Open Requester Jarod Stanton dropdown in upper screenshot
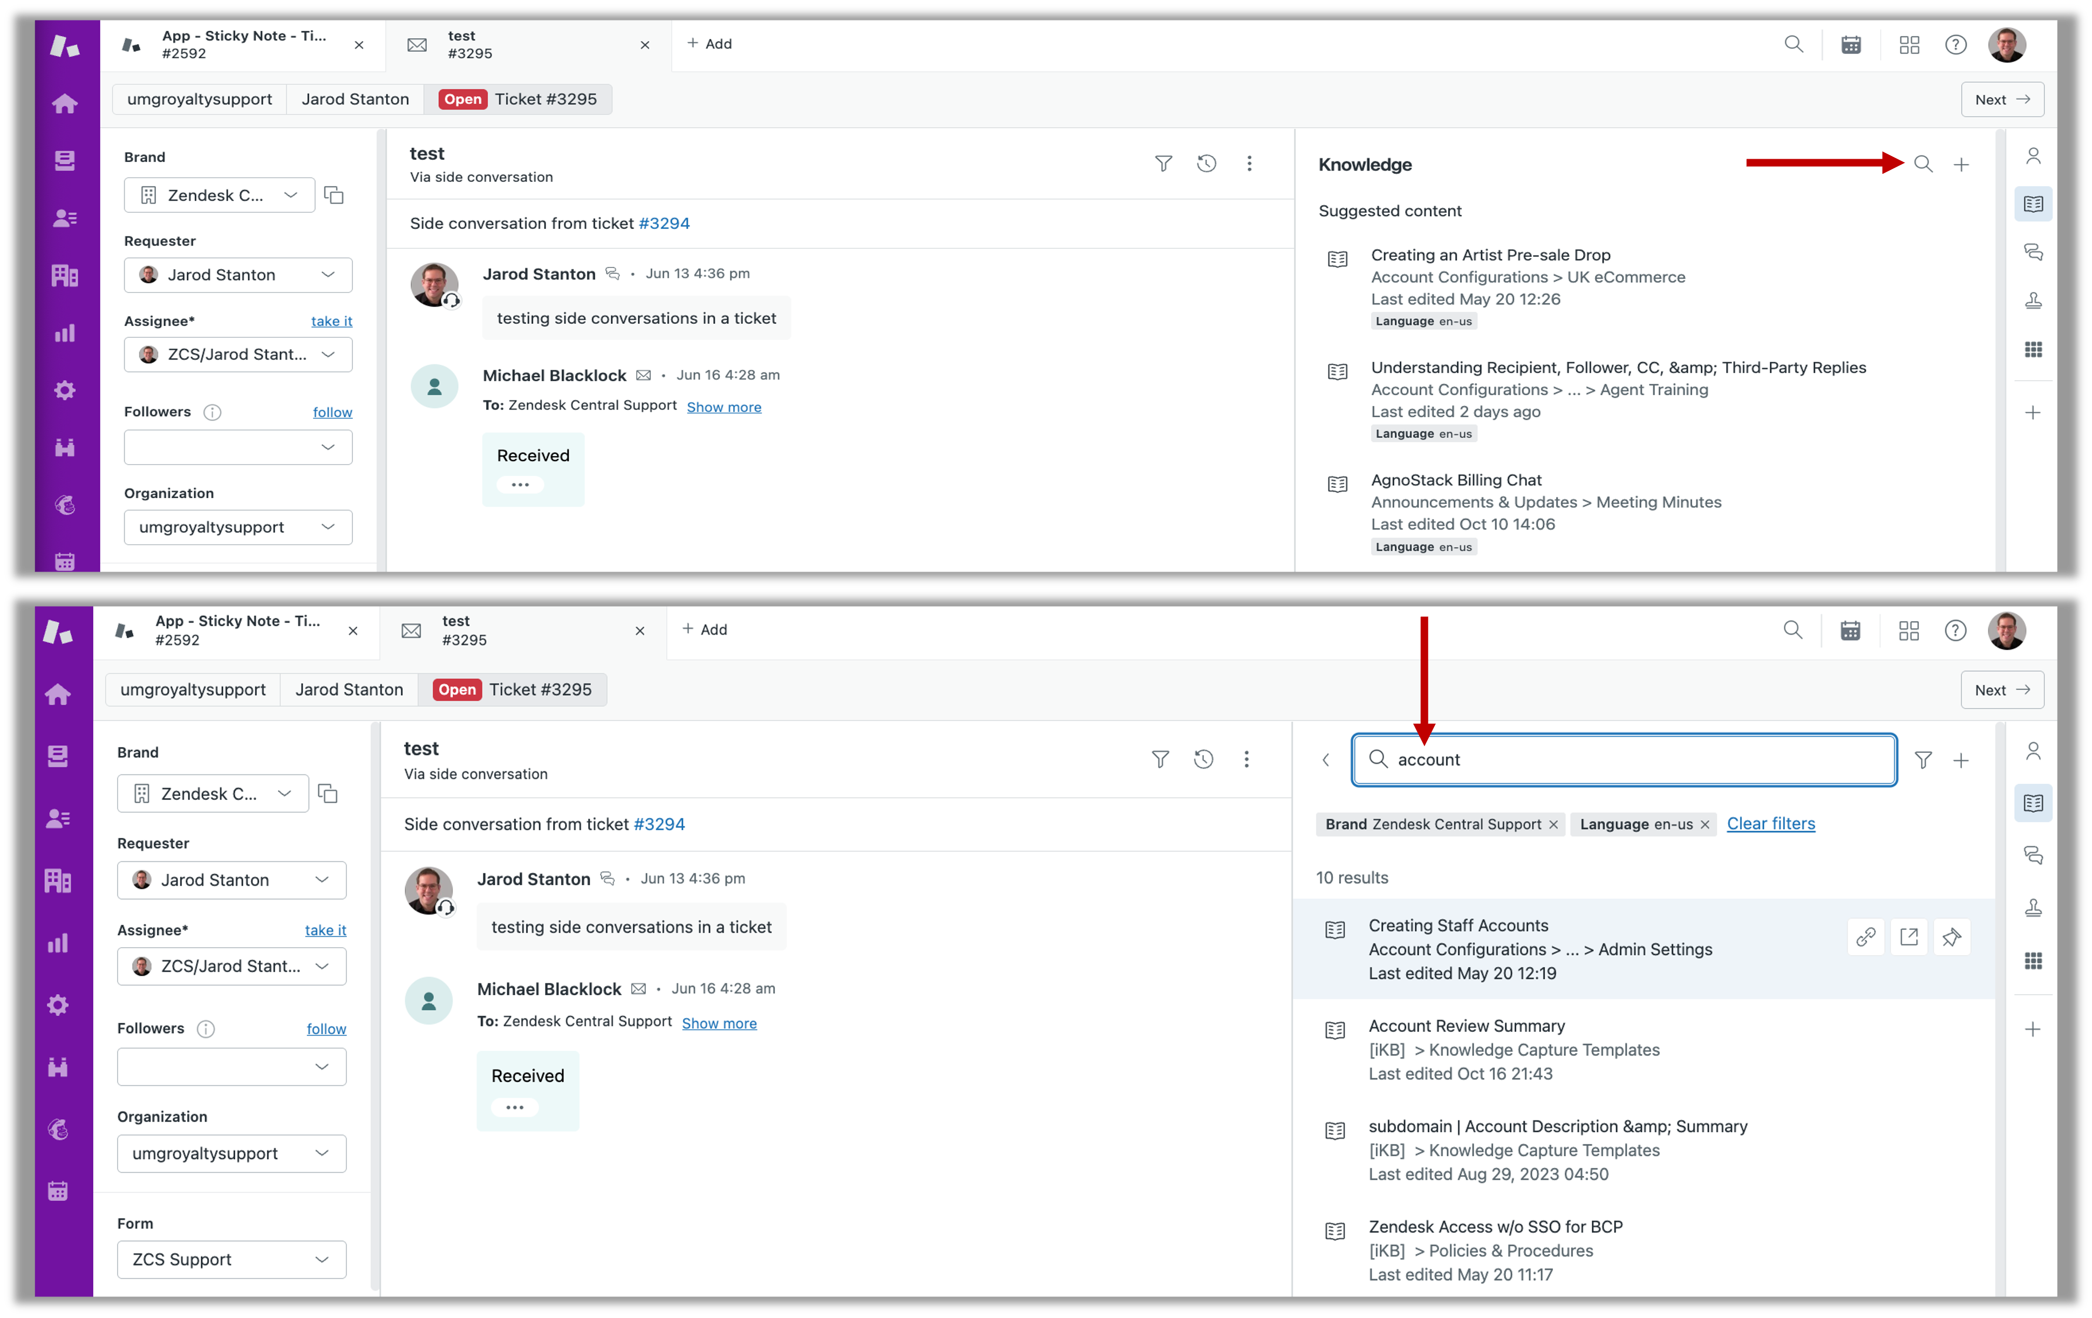 (x=238, y=275)
